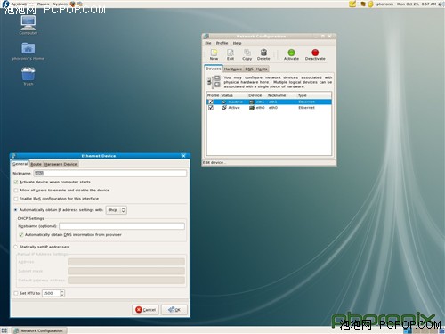The image size is (445, 334).
Task: Open the Profile menu in Network Configuration
Action: (222, 43)
